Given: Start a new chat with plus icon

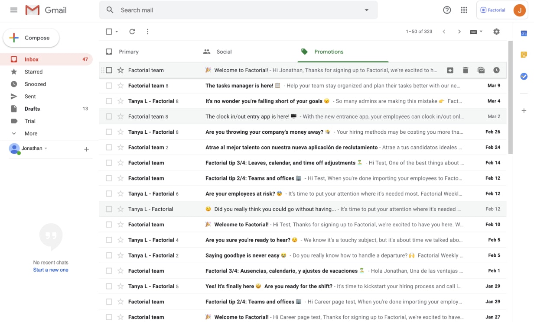Looking at the screenshot, I should pyautogui.click(x=86, y=149).
